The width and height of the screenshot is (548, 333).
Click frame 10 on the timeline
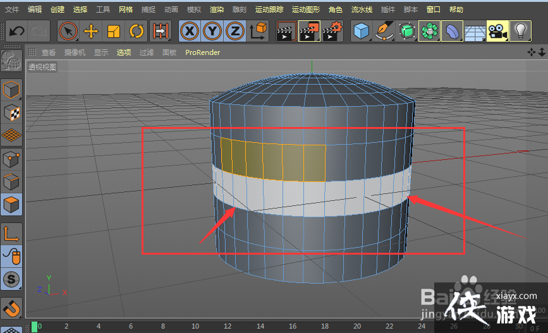pos(195,327)
